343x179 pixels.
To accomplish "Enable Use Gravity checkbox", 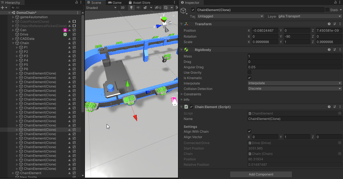I will (x=249, y=73).
